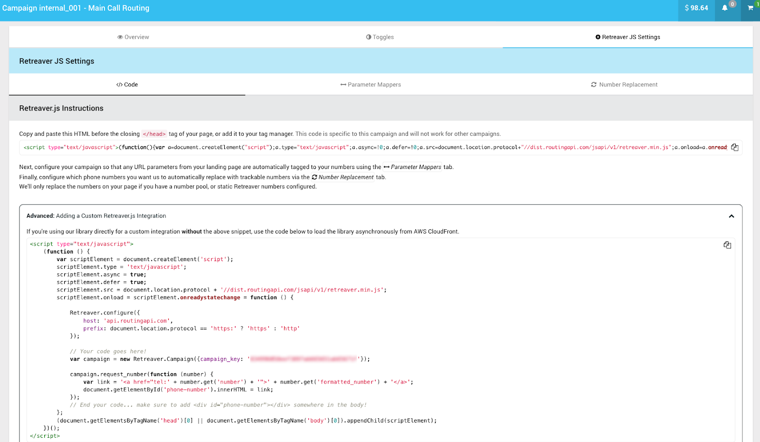The height and width of the screenshot is (442, 760).
Task: Click the blurred campaign key in the code
Action: click(303, 359)
